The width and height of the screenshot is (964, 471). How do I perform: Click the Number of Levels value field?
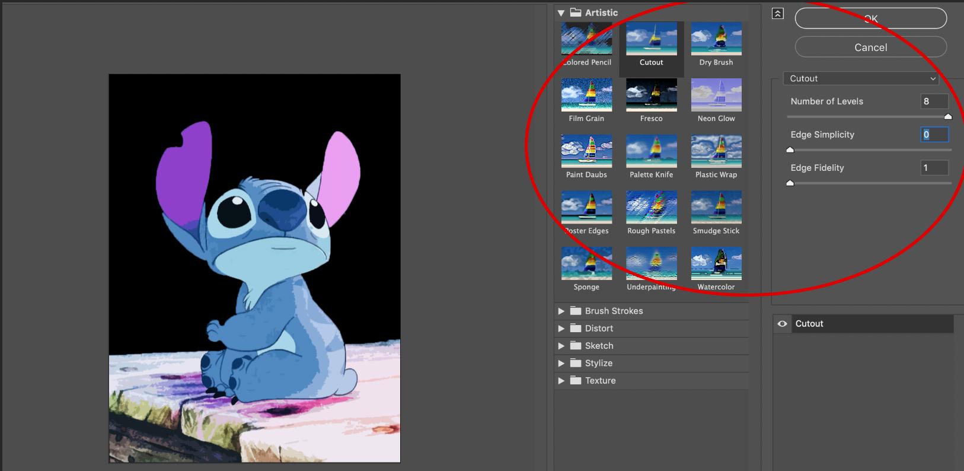(x=934, y=101)
